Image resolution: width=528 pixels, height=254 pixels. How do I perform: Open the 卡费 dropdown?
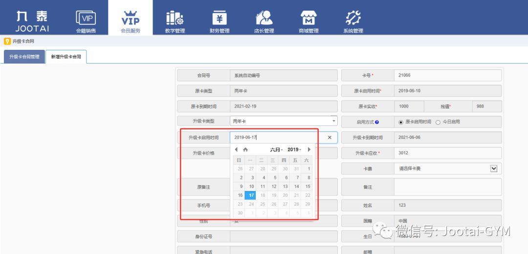click(448, 169)
